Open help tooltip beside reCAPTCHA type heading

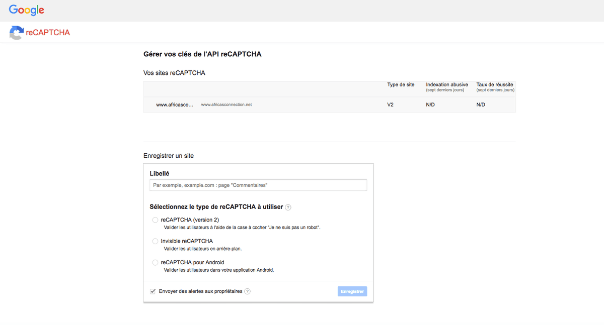(288, 207)
